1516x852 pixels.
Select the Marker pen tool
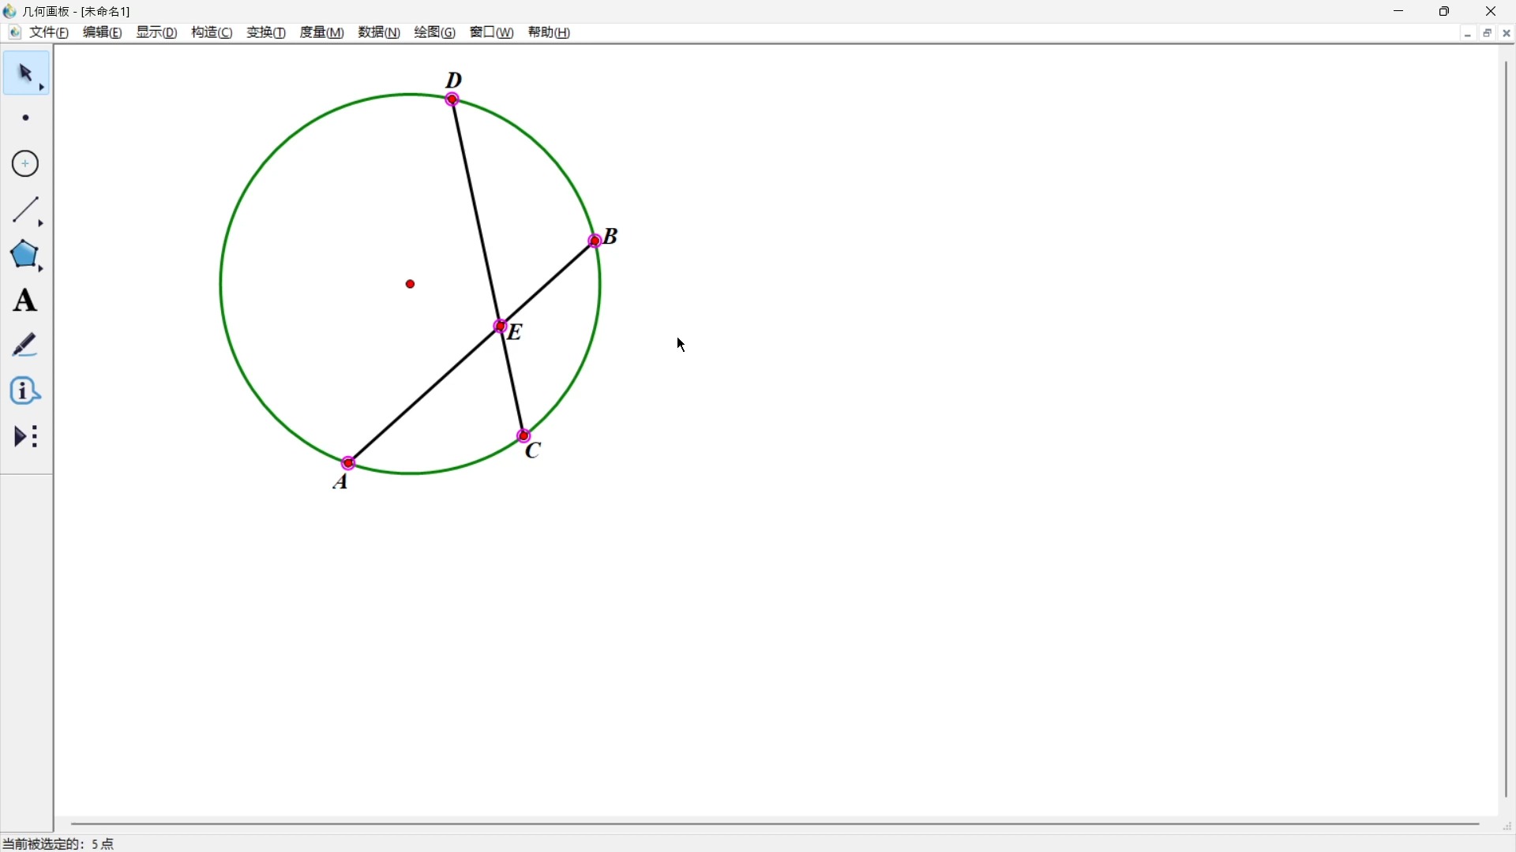point(26,346)
